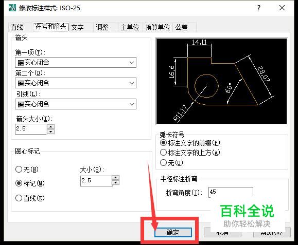Click the 折弯角度 input field
This screenshot has width=298, height=245.
click(x=231, y=192)
